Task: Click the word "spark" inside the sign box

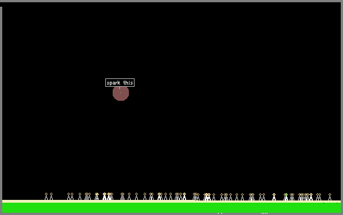Action: (x=113, y=83)
